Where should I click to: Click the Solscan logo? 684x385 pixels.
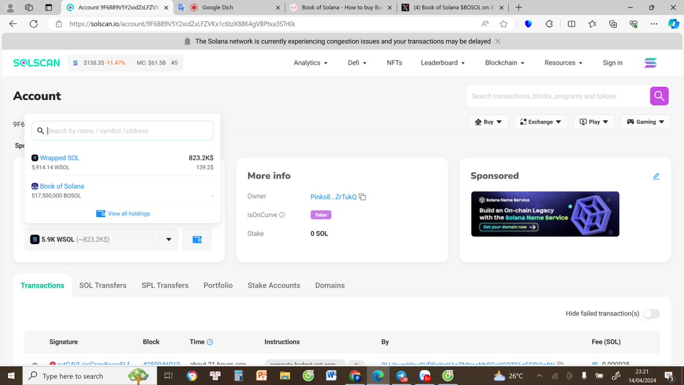36,63
